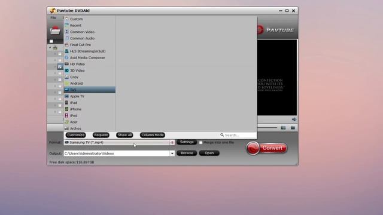Switch to Column Mode

click(153, 135)
